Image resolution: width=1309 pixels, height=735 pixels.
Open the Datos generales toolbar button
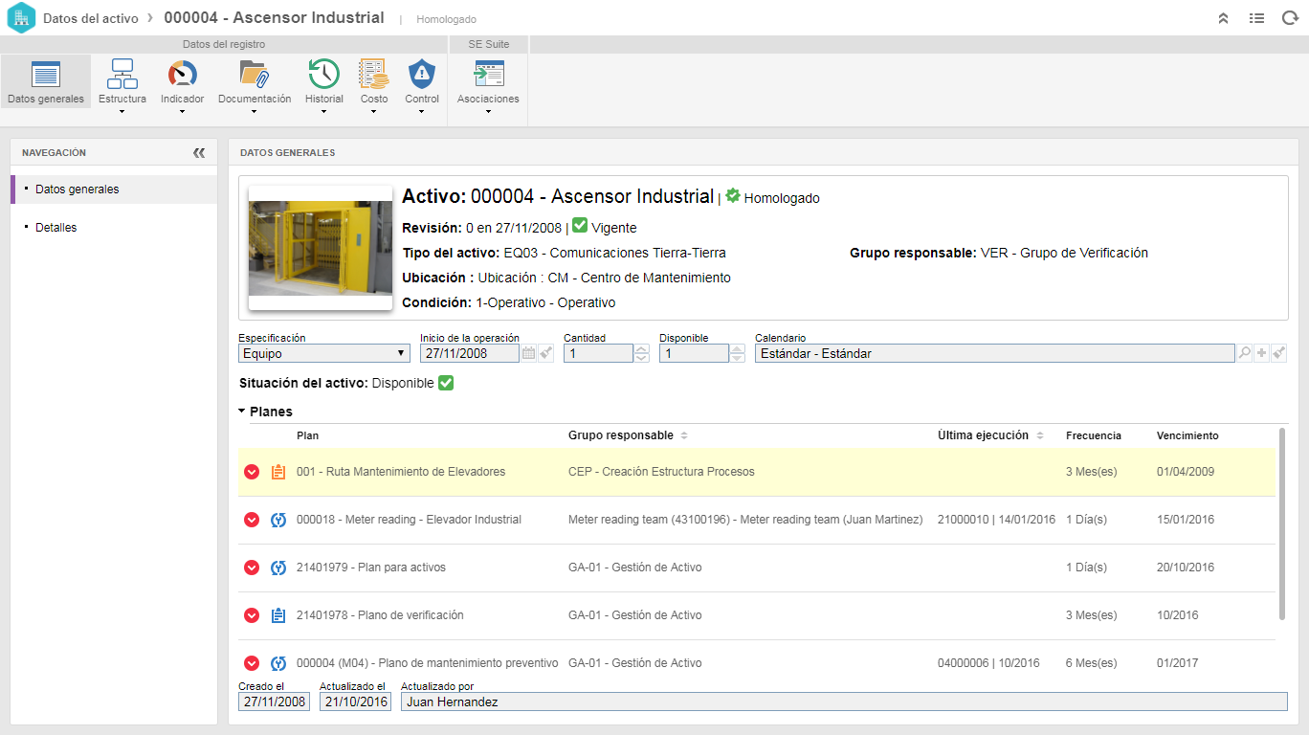46,81
